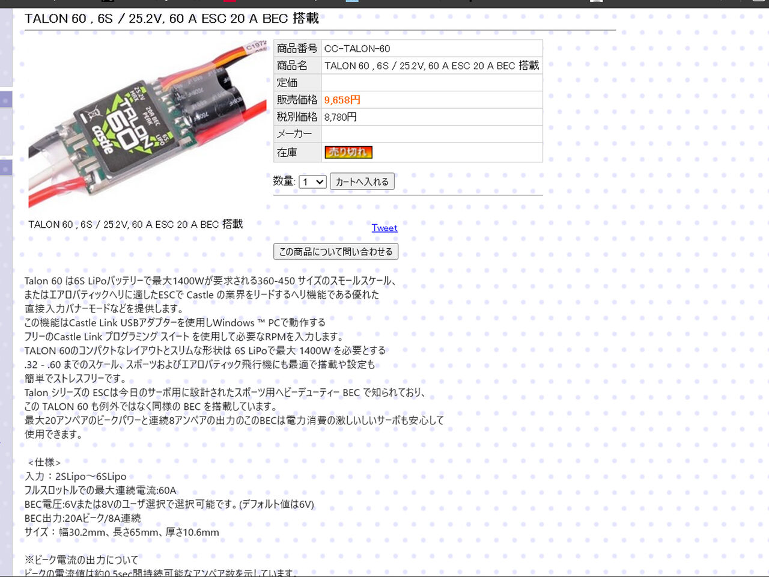Click the empty メーカー maker cell
This screenshot has height=577, width=769.
tap(432, 134)
